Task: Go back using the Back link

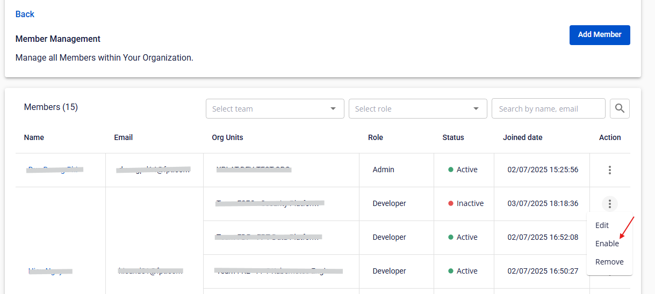Action: 25,14
